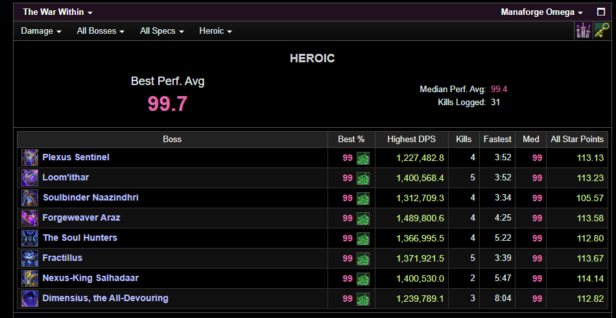The height and width of the screenshot is (318, 616).
Task: Click green spec icon in Fractillus row
Action: tap(363, 259)
